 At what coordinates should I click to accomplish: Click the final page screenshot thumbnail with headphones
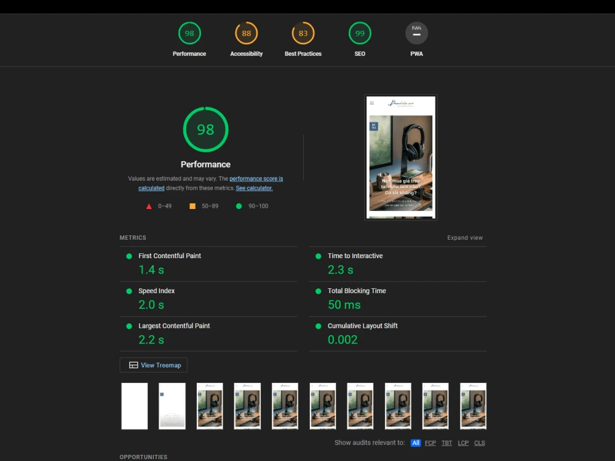pos(401,157)
